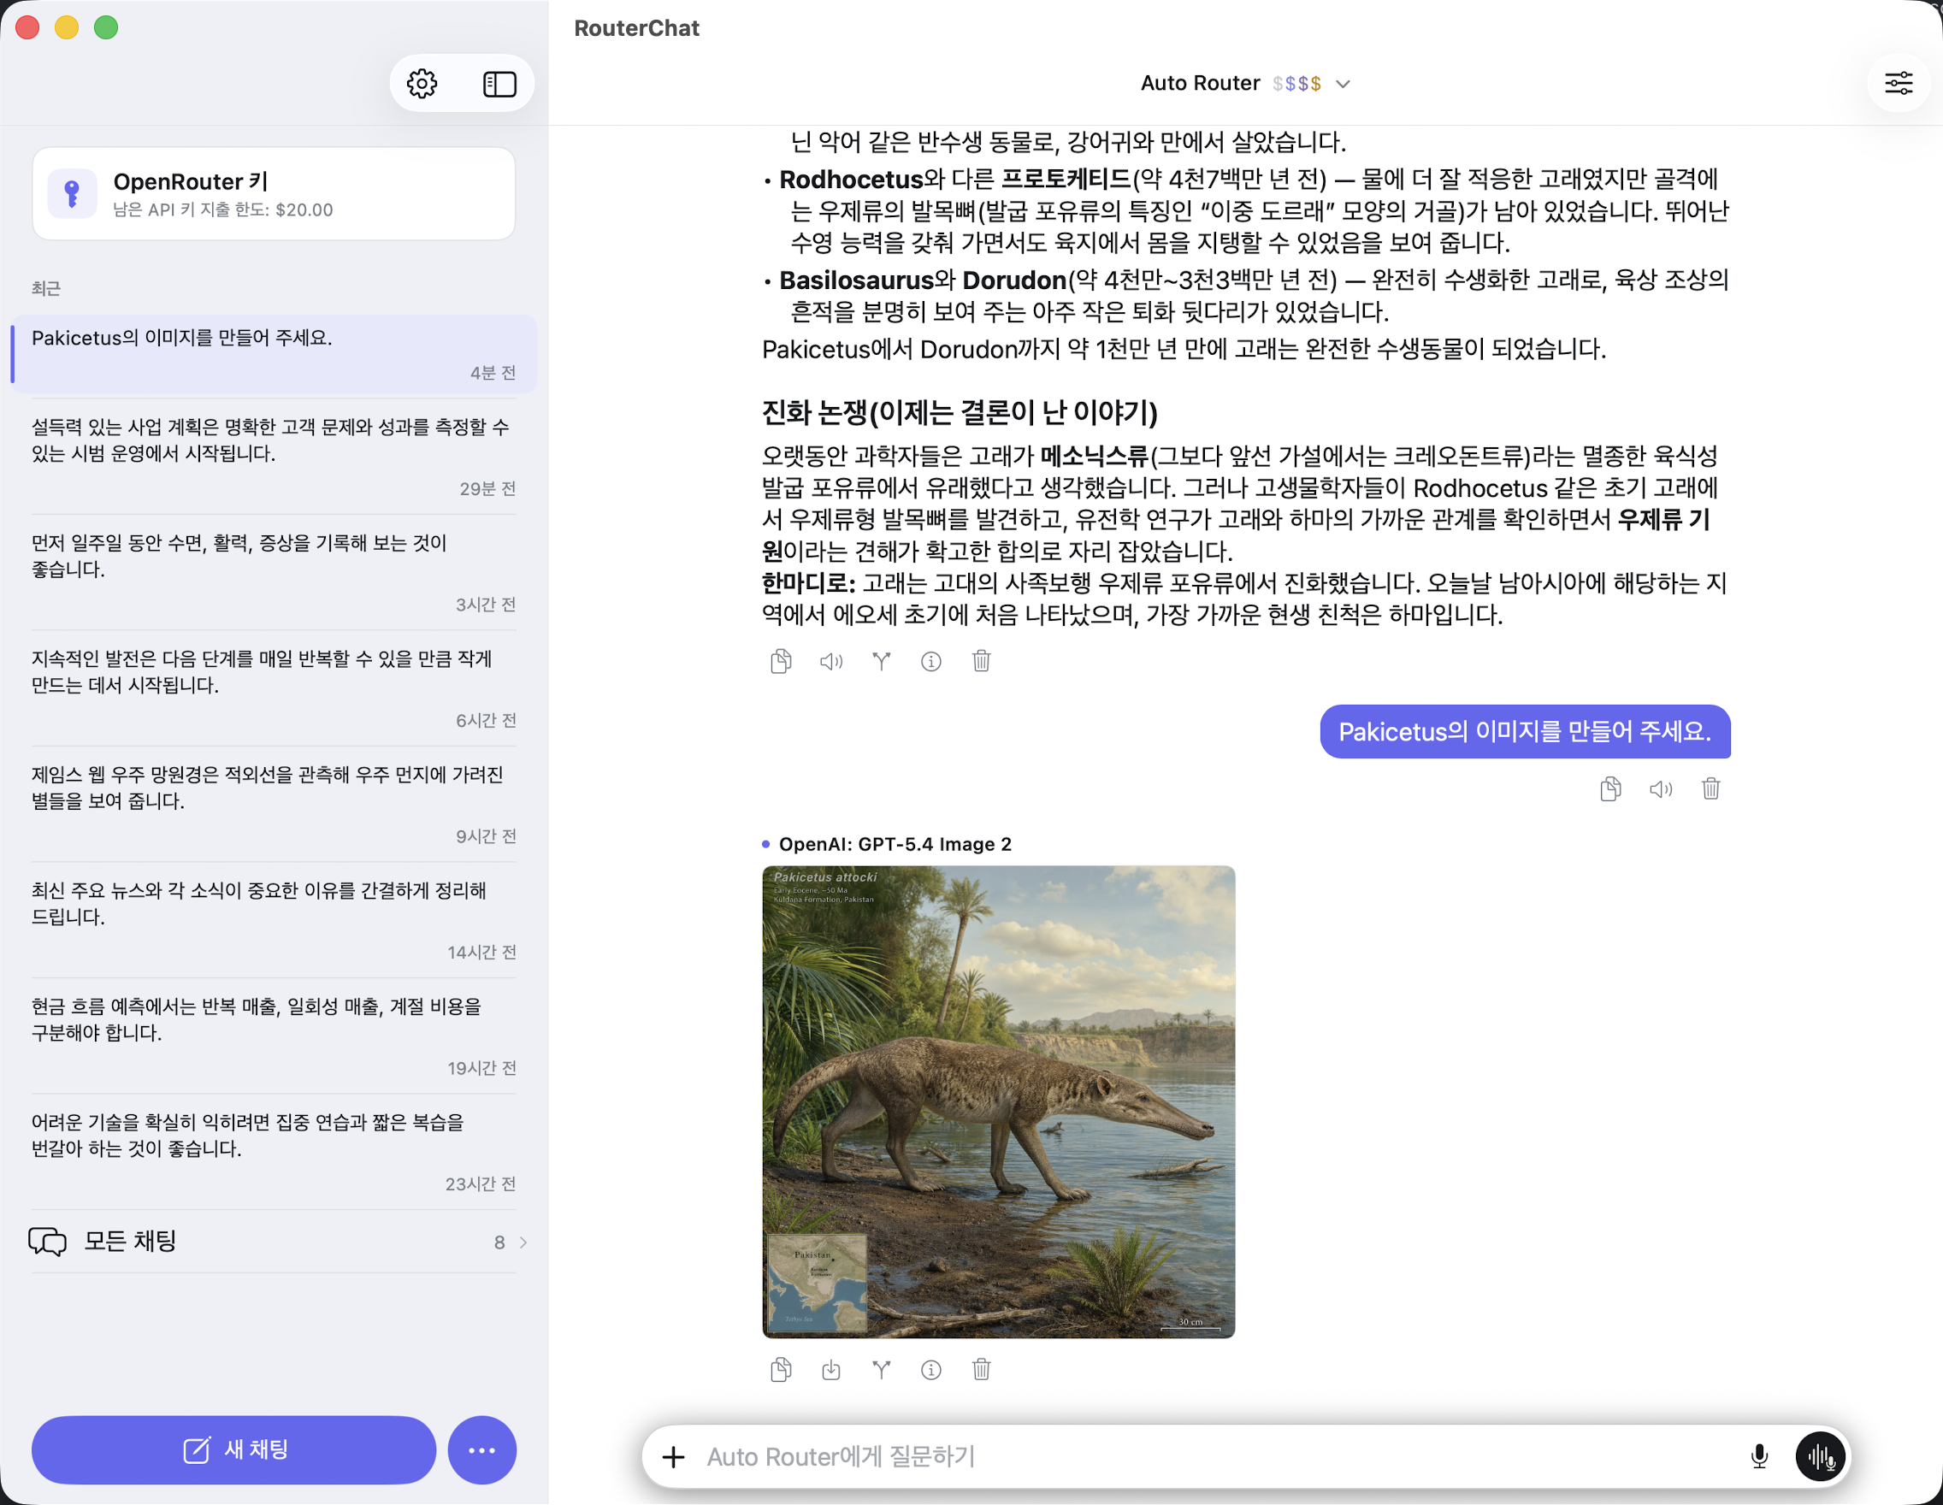
Task: Start a 새 채팅
Action: pos(234,1450)
